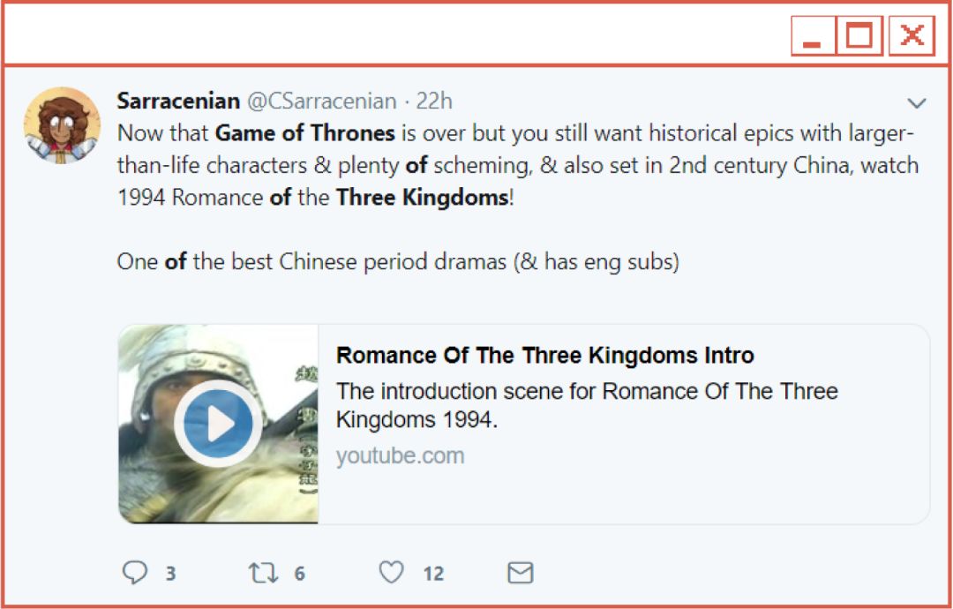Like the tweet with the heart icon
This screenshot has width=953, height=609.
tap(394, 573)
